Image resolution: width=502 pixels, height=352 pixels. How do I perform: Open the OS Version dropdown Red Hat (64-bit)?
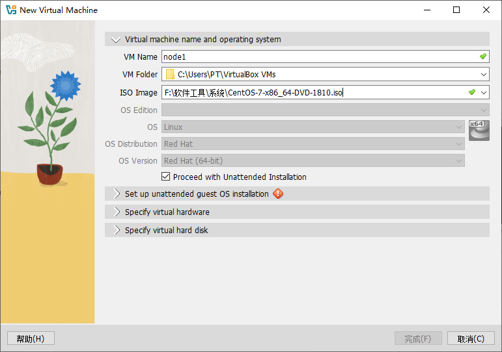(313, 160)
